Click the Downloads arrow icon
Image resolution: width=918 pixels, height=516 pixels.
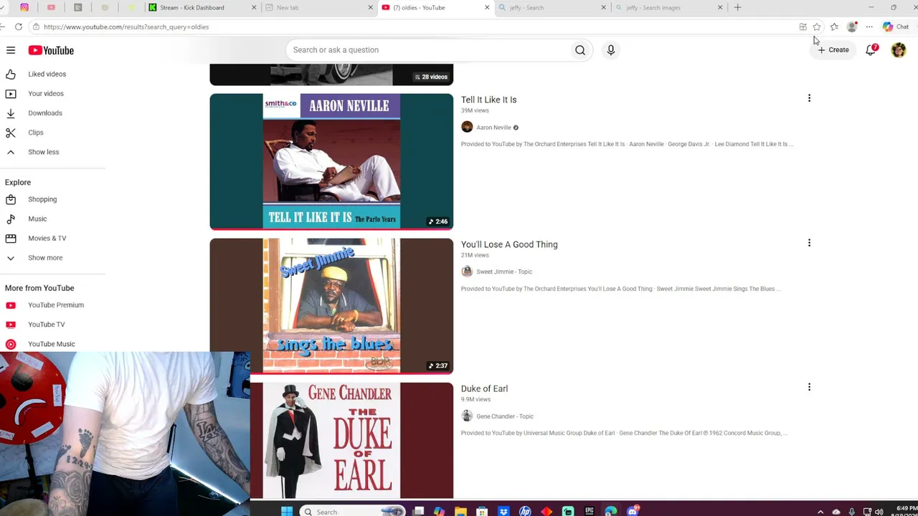pos(11,113)
